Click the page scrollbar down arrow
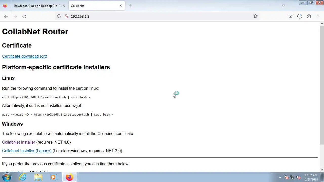Image resolution: width=324 pixels, height=182 pixels. [322, 170]
